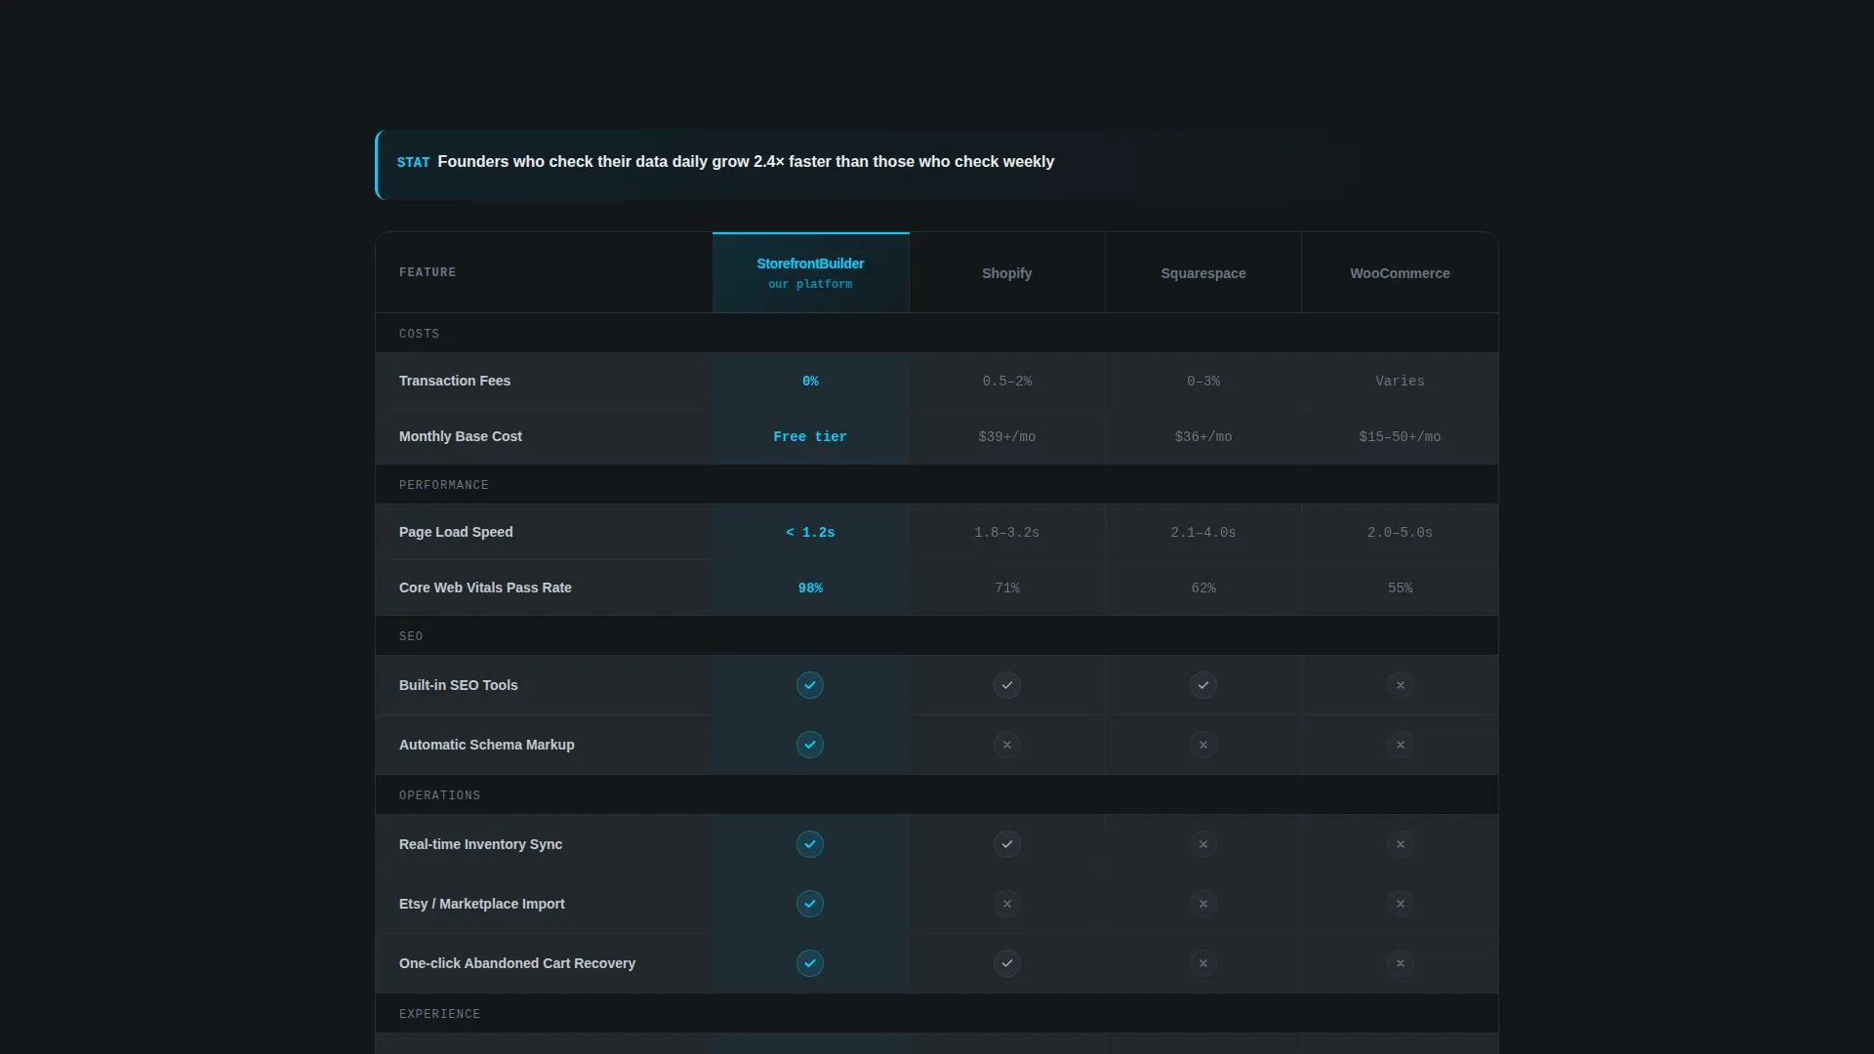Click Shopify X icon for Etsy / Marketplace Import
Viewport: 1874px width, 1054px height.
tap(1007, 904)
